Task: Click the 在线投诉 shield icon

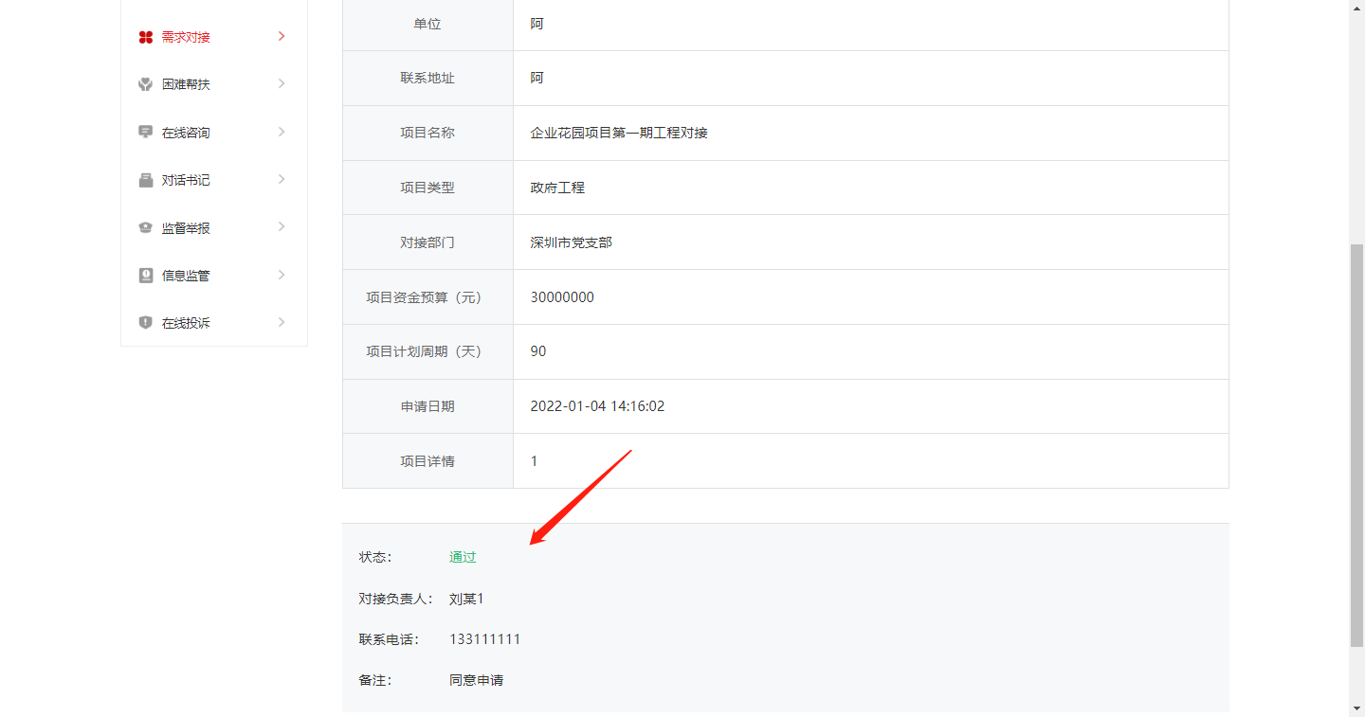Action: 145,322
